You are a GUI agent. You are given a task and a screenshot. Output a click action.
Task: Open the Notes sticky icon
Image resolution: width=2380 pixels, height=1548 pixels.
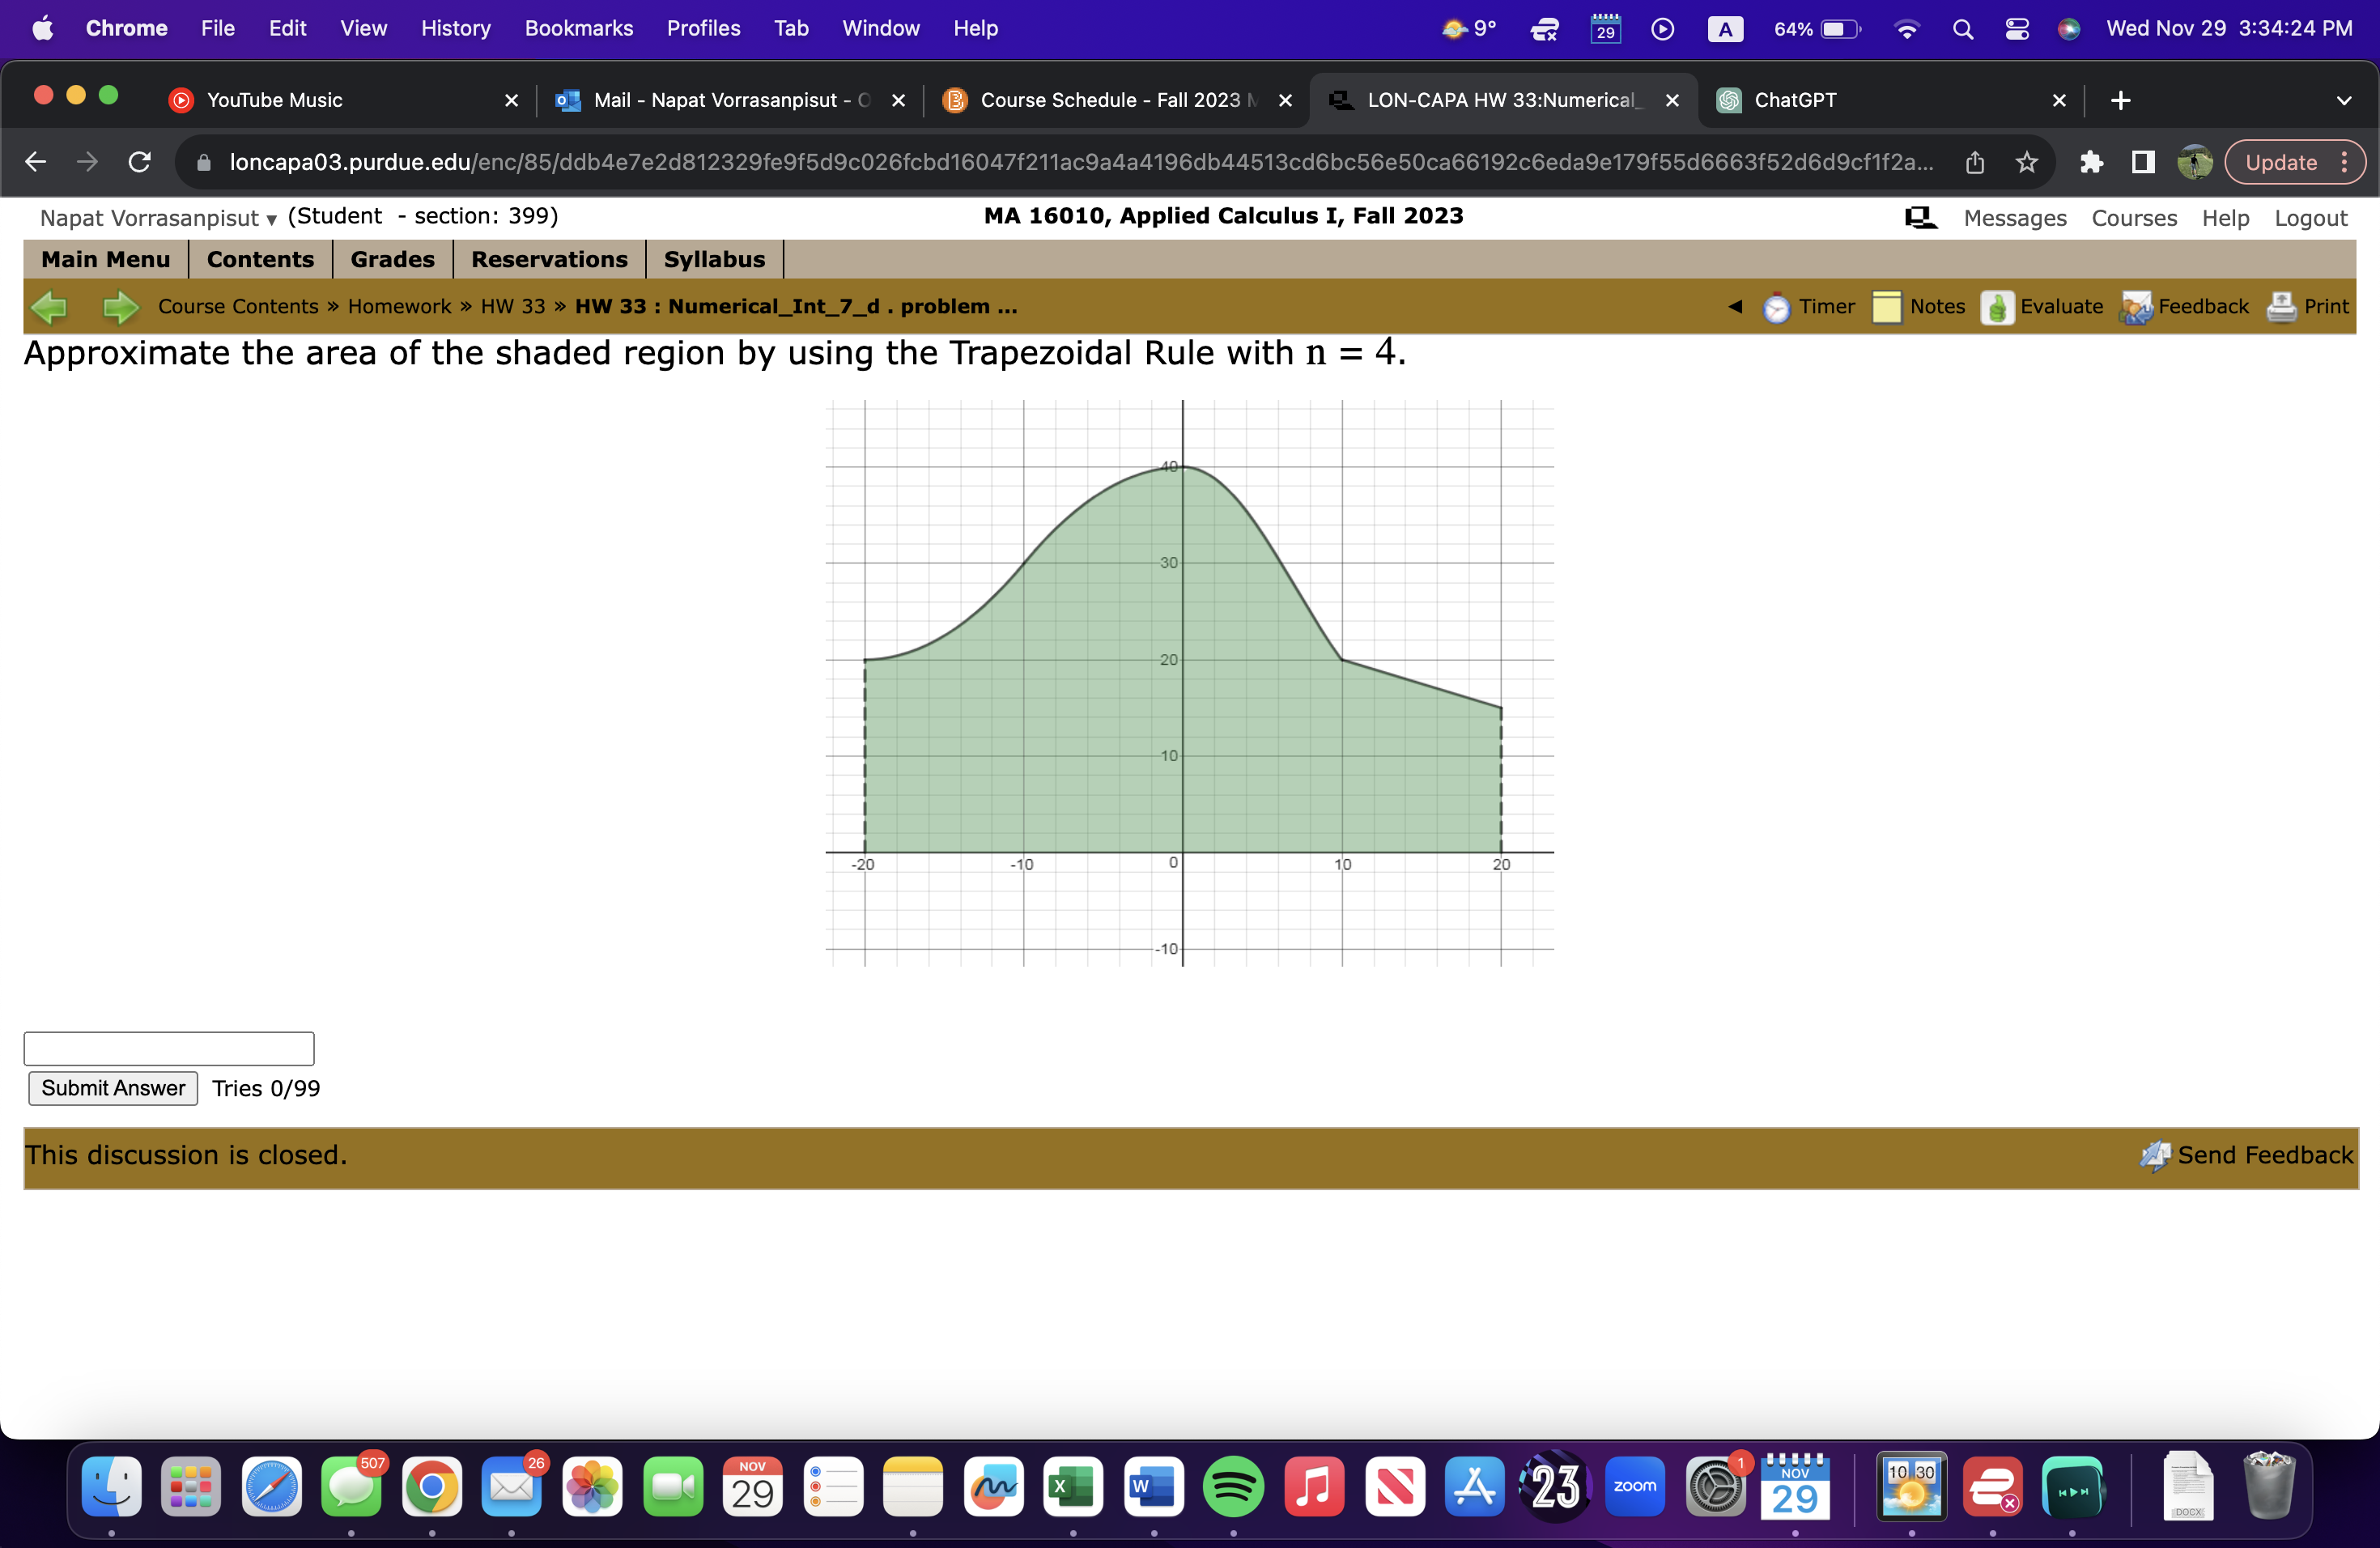1888,306
